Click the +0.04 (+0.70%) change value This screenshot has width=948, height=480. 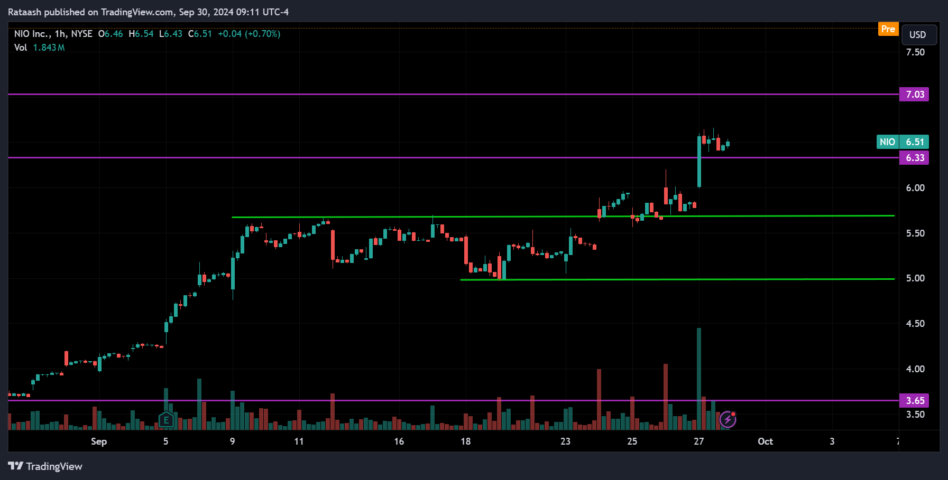click(249, 34)
